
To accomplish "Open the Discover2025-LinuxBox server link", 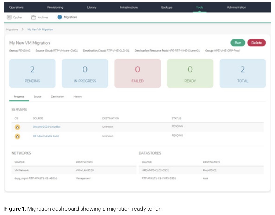I will (47, 127).
